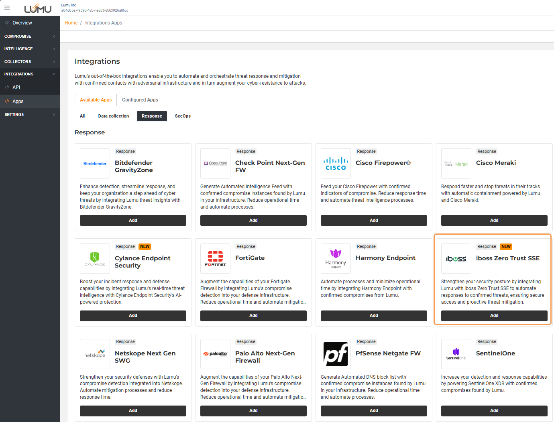Click the Bitdefender GravityZone logo
Viewport: 554px width, 422px height.
[95, 164]
